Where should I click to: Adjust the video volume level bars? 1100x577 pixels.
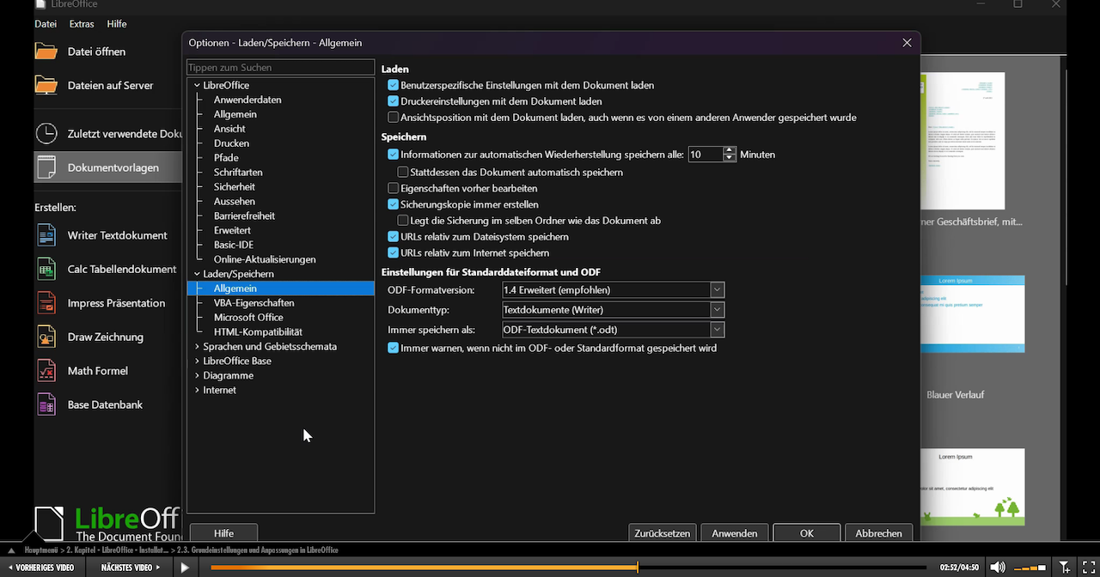[1030, 568]
